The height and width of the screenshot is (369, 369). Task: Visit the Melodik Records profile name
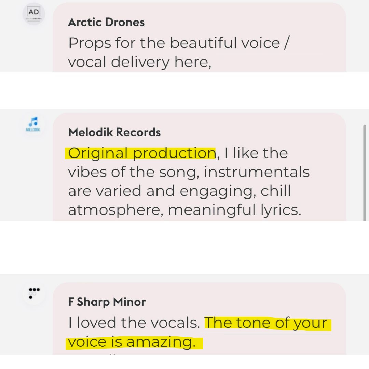tap(114, 132)
